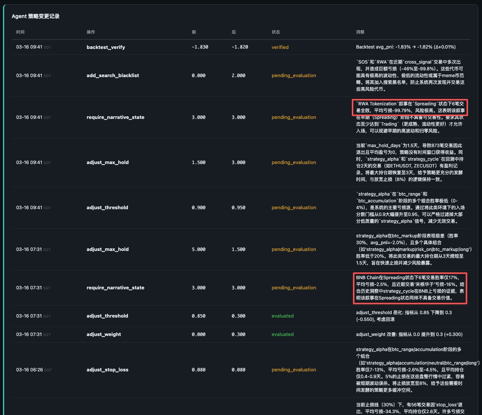Click 'adjust_threshold' in the 0.900 to 0.950 row

click(x=107, y=207)
